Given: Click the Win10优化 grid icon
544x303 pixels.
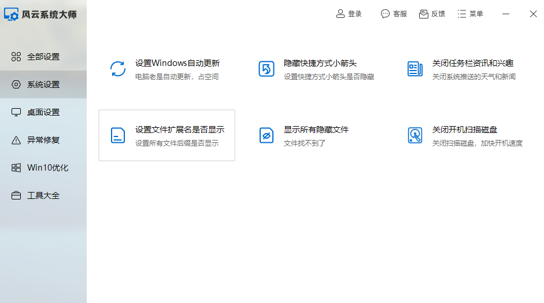Looking at the screenshot, I should coord(16,168).
